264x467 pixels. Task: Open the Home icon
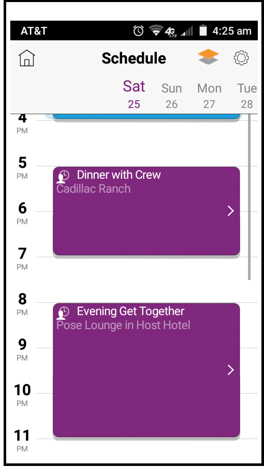point(27,58)
